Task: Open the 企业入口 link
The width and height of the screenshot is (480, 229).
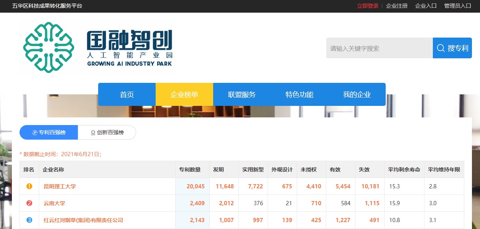Action: pos(426,6)
